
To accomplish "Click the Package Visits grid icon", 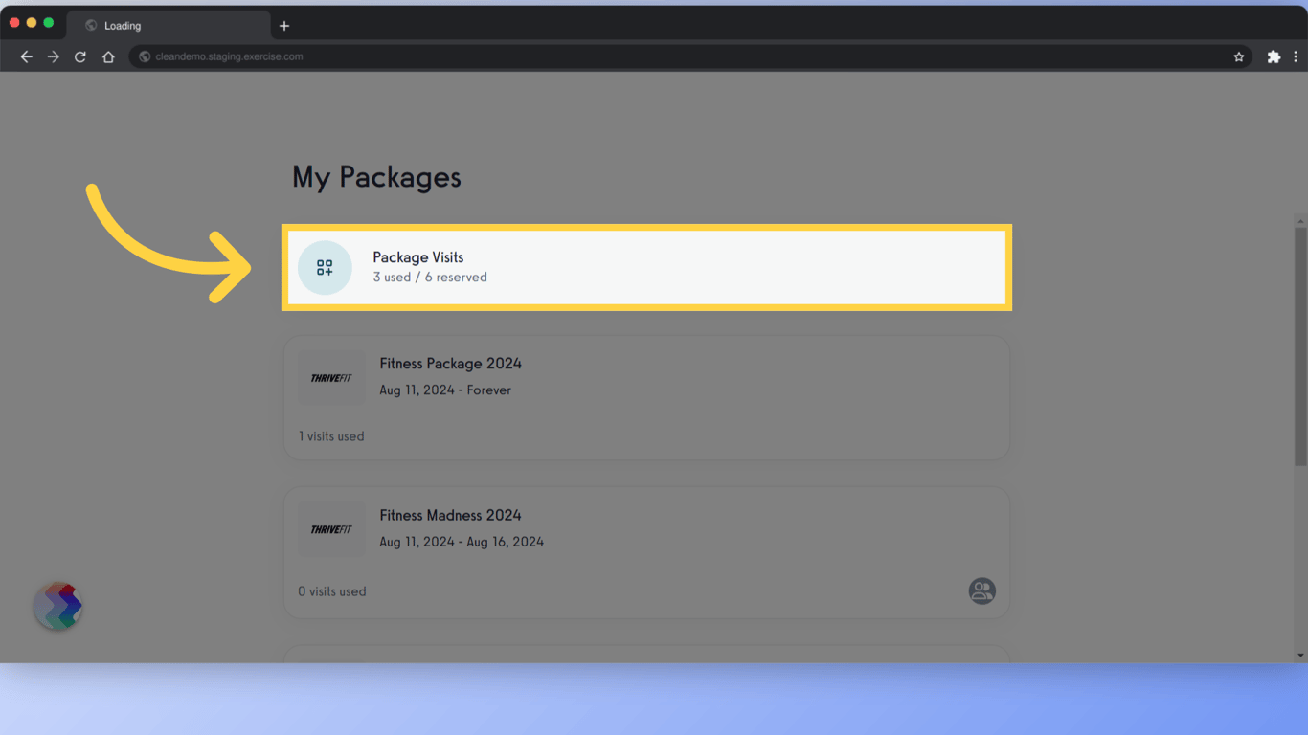I will click(325, 268).
